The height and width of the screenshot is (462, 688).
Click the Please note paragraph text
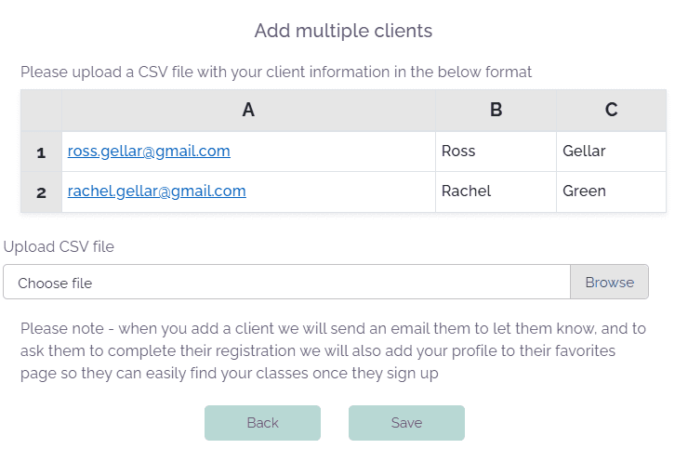(333, 351)
